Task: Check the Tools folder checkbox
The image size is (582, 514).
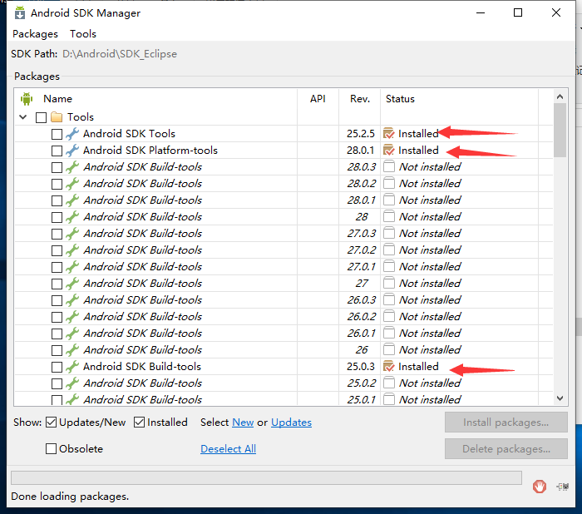Action: point(41,118)
